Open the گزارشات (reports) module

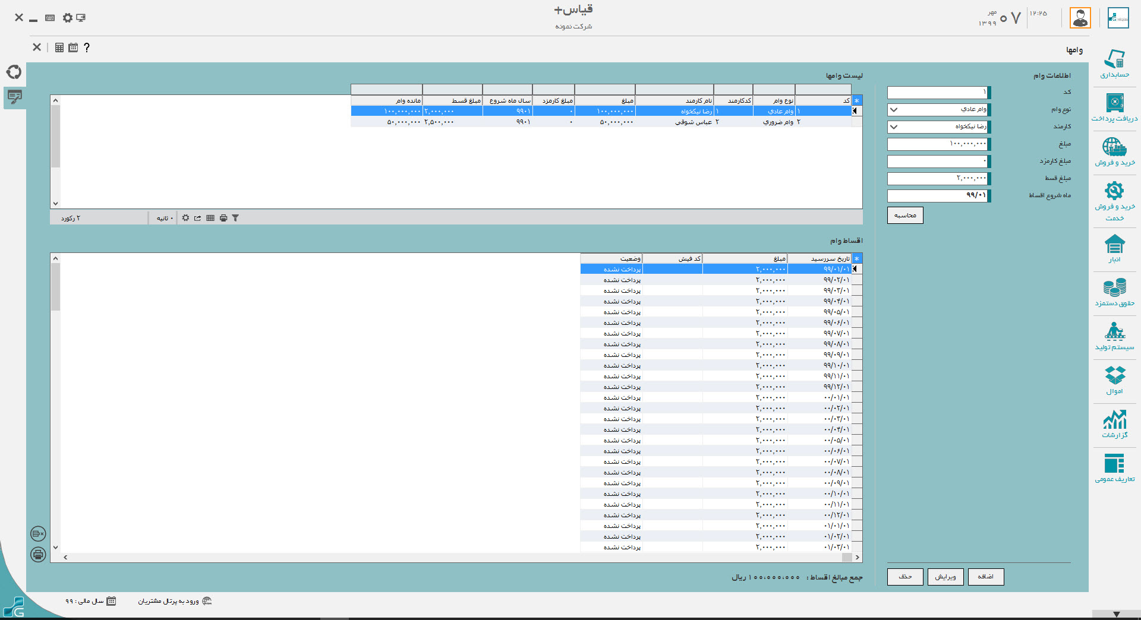tap(1114, 425)
